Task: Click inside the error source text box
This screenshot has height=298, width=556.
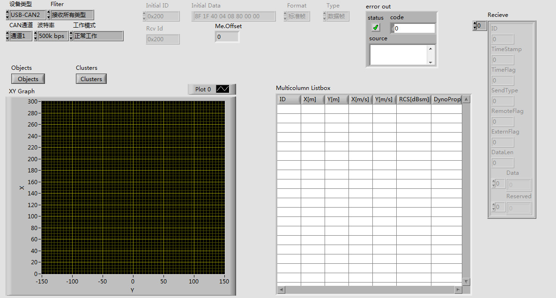Action: 398,54
